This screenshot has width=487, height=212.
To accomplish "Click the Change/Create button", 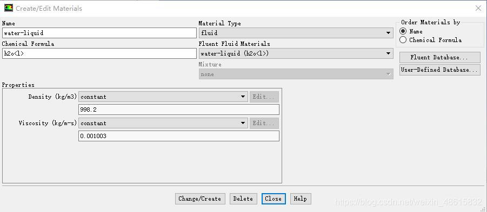I will pyautogui.click(x=199, y=199).
